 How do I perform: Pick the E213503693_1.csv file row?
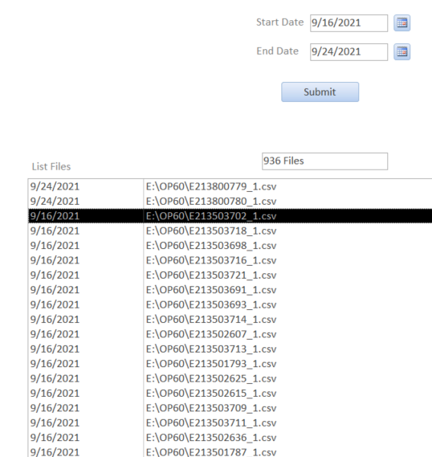coord(230,305)
